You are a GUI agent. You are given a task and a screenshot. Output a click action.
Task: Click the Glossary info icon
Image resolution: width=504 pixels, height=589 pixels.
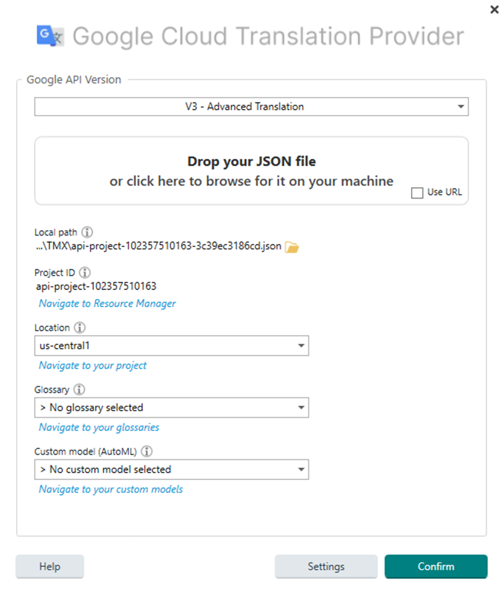[x=79, y=389]
